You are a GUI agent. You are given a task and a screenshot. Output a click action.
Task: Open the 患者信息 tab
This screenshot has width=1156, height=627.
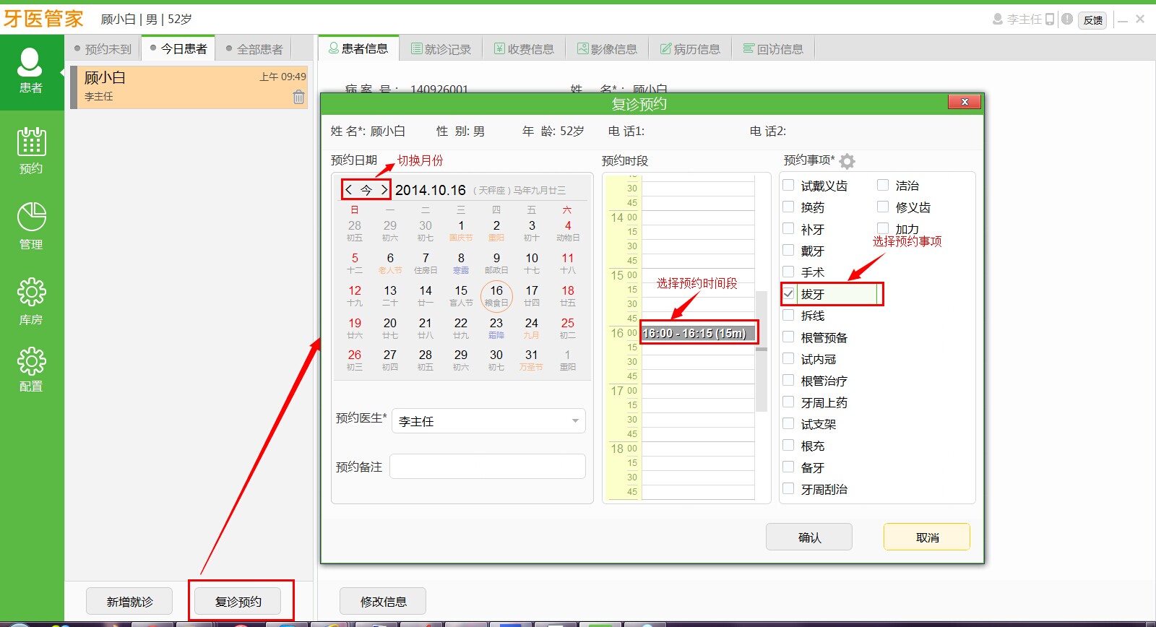tap(358, 48)
